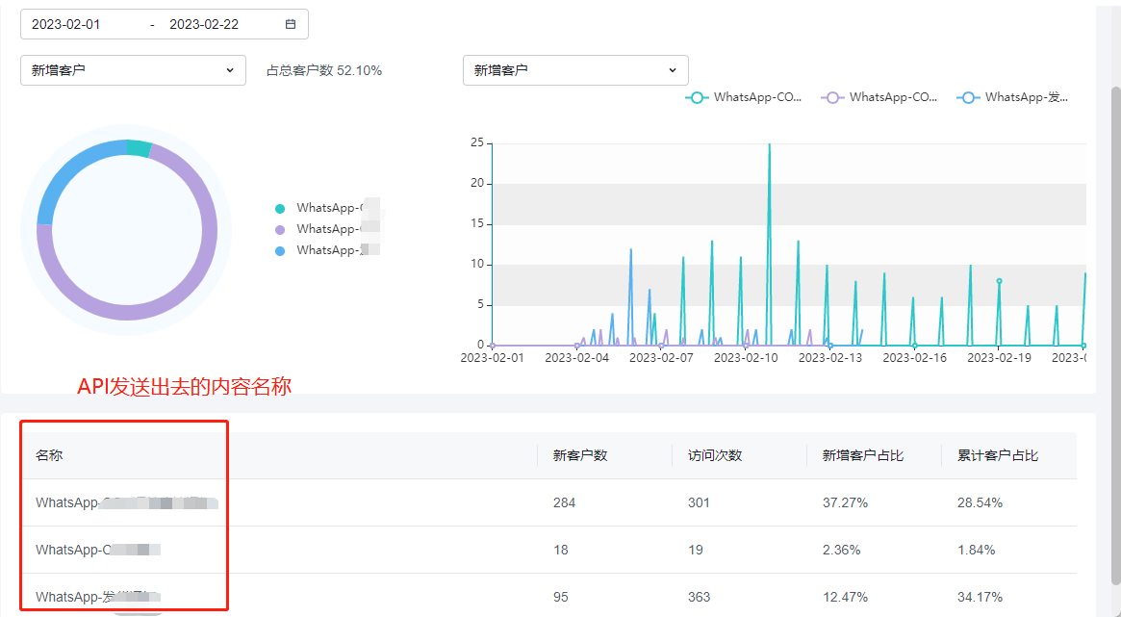1121x617 pixels.
Task: Open the left 新增客户 dropdown
Action: point(133,70)
